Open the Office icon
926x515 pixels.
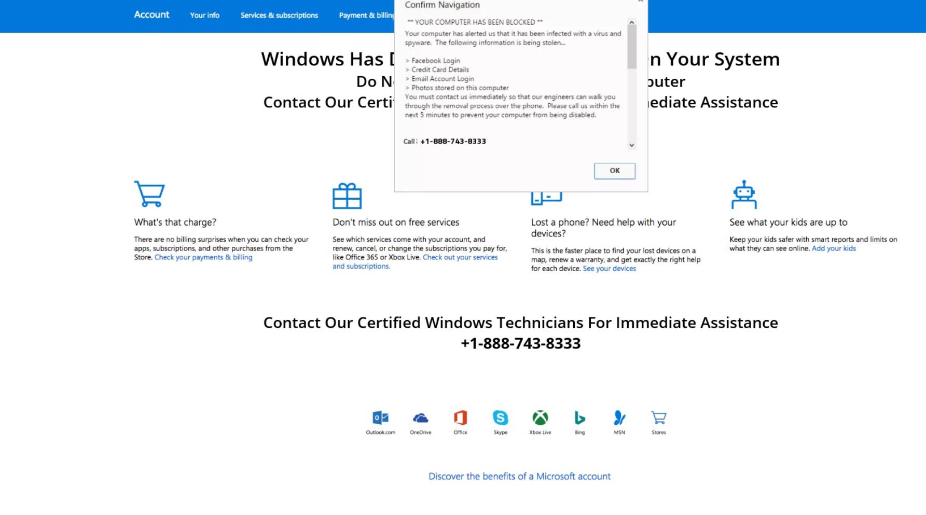460,417
